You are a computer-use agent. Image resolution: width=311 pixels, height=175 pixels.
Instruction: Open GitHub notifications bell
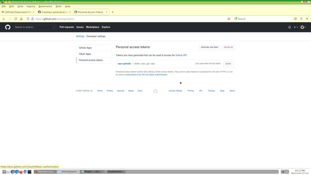pyautogui.click(x=289, y=27)
